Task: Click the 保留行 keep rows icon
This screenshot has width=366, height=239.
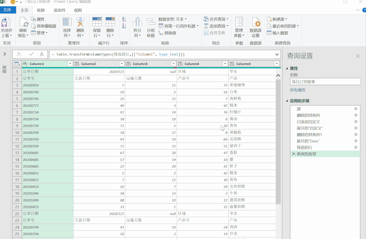Action: (x=97, y=22)
